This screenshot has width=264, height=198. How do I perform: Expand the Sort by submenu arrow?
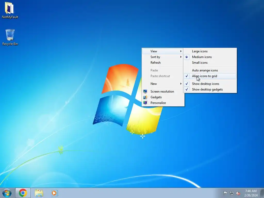coord(181,57)
